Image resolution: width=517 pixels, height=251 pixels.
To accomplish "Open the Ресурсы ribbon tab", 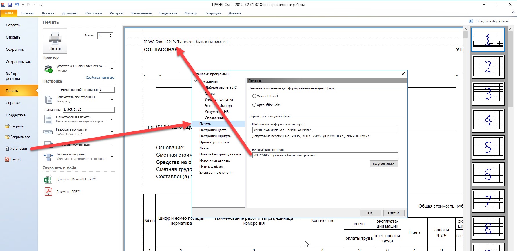I will (116, 13).
